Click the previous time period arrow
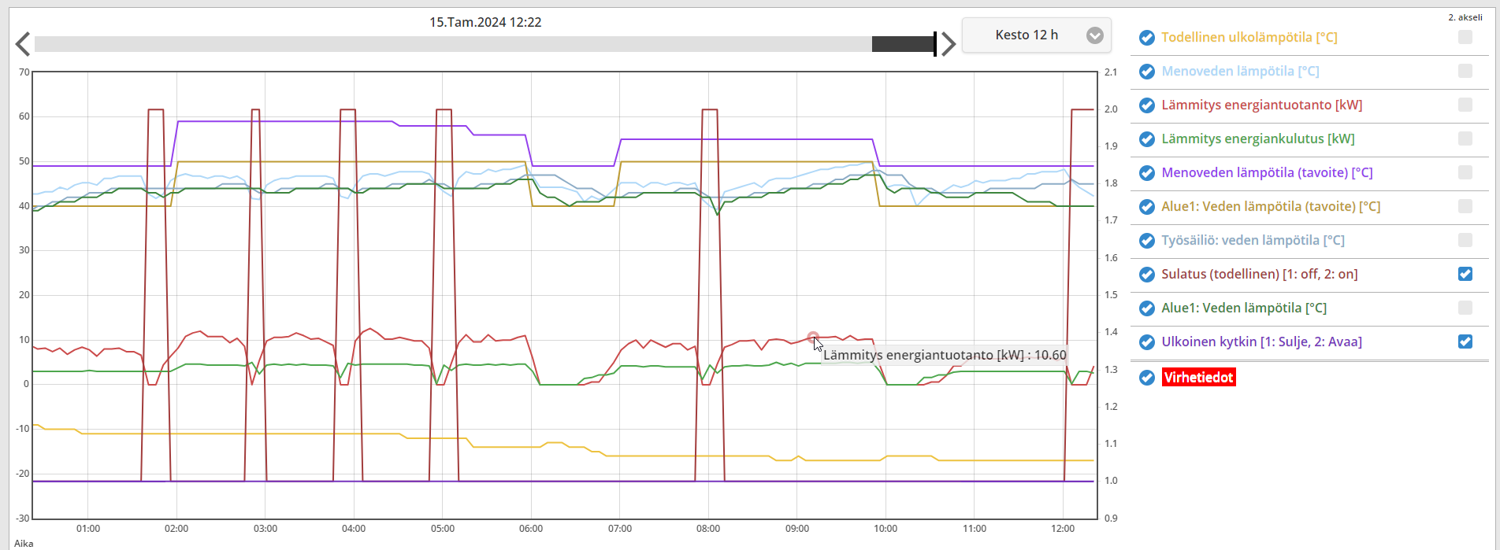Image resolution: width=1500 pixels, height=550 pixels. click(23, 44)
